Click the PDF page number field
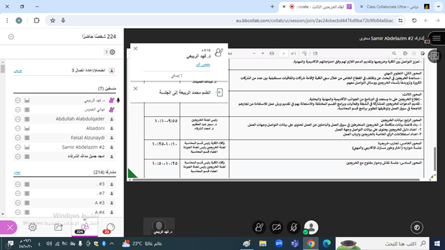 coord(283,53)
